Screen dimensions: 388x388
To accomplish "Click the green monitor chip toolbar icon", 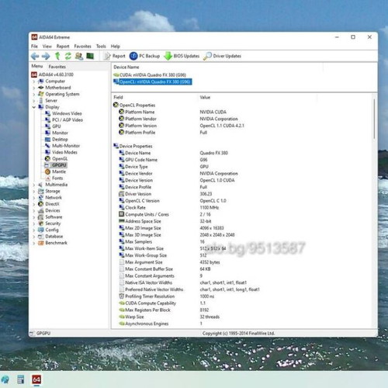I will pos(90,56).
